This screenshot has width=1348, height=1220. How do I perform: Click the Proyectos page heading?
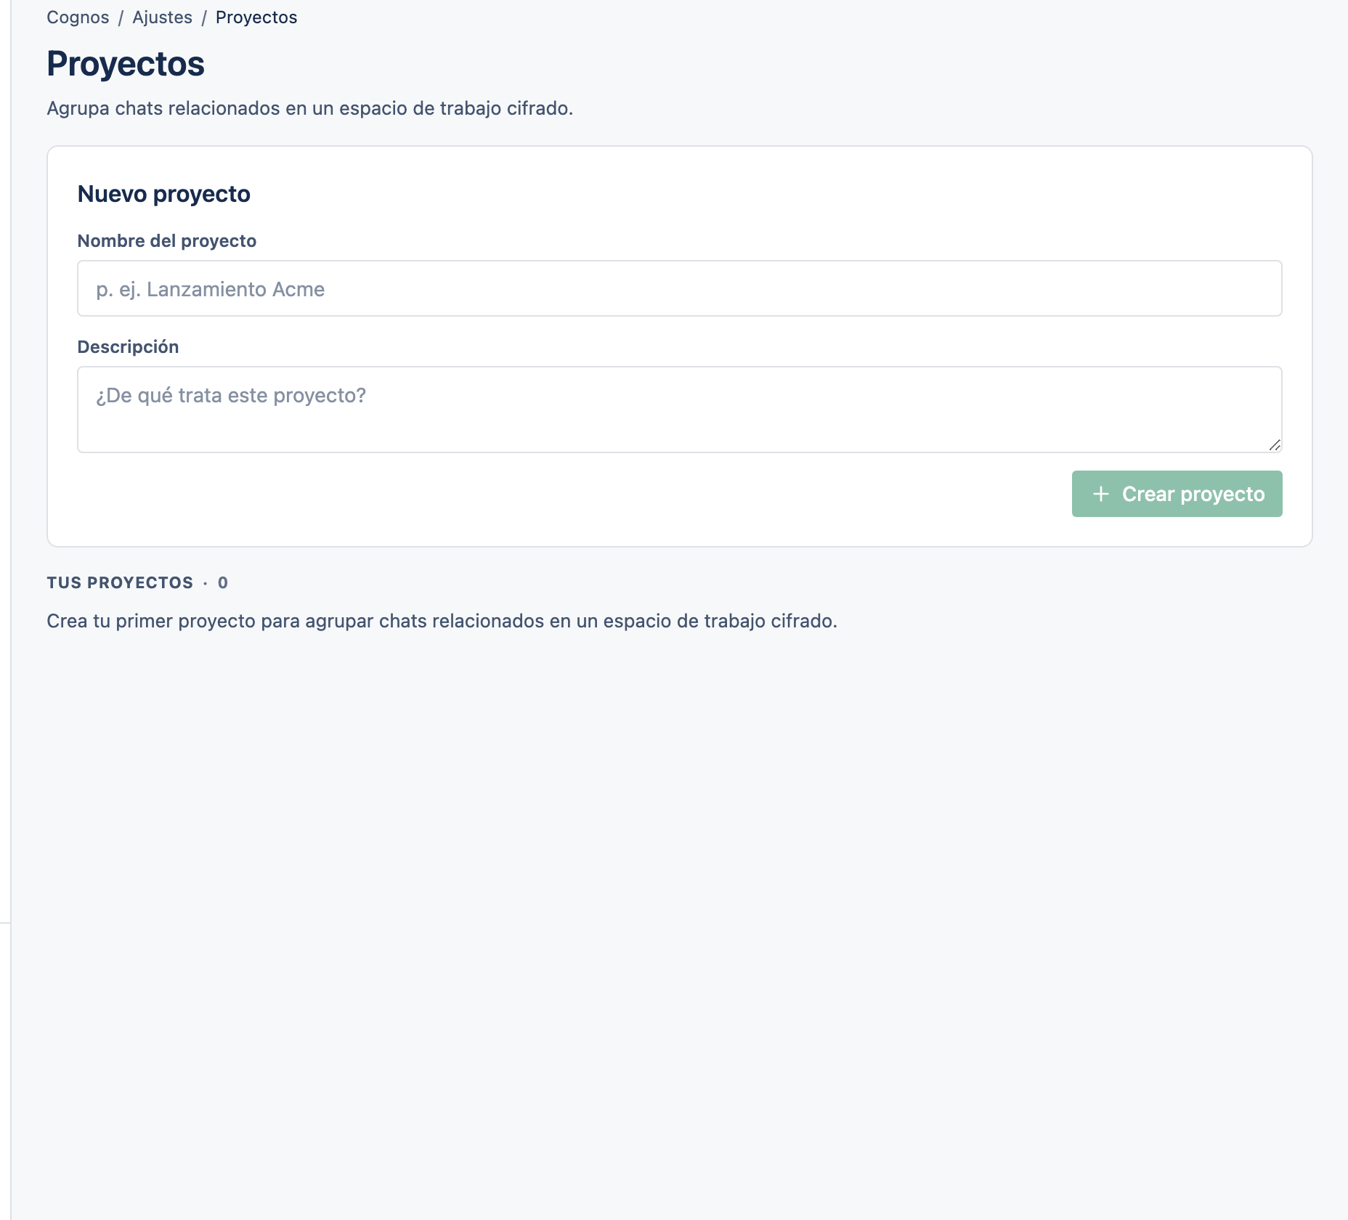pyautogui.click(x=126, y=64)
